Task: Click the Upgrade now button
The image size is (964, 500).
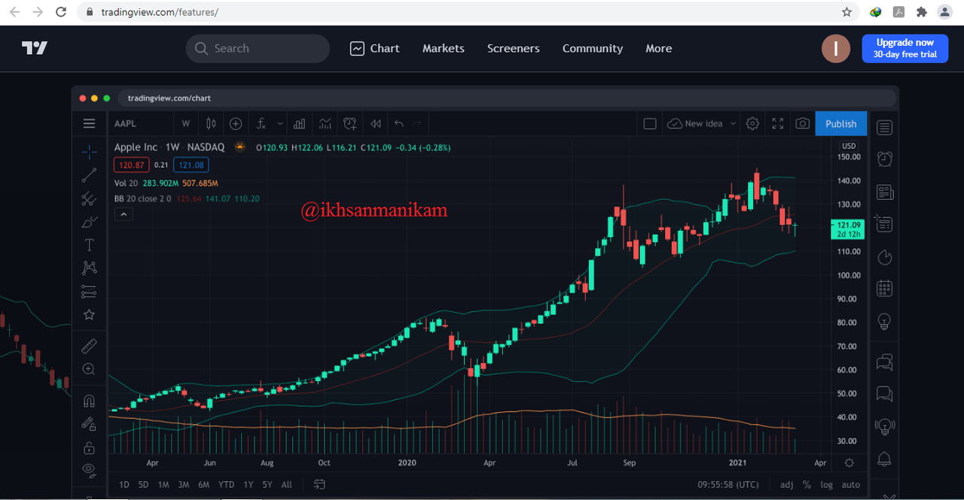Action: click(x=905, y=48)
